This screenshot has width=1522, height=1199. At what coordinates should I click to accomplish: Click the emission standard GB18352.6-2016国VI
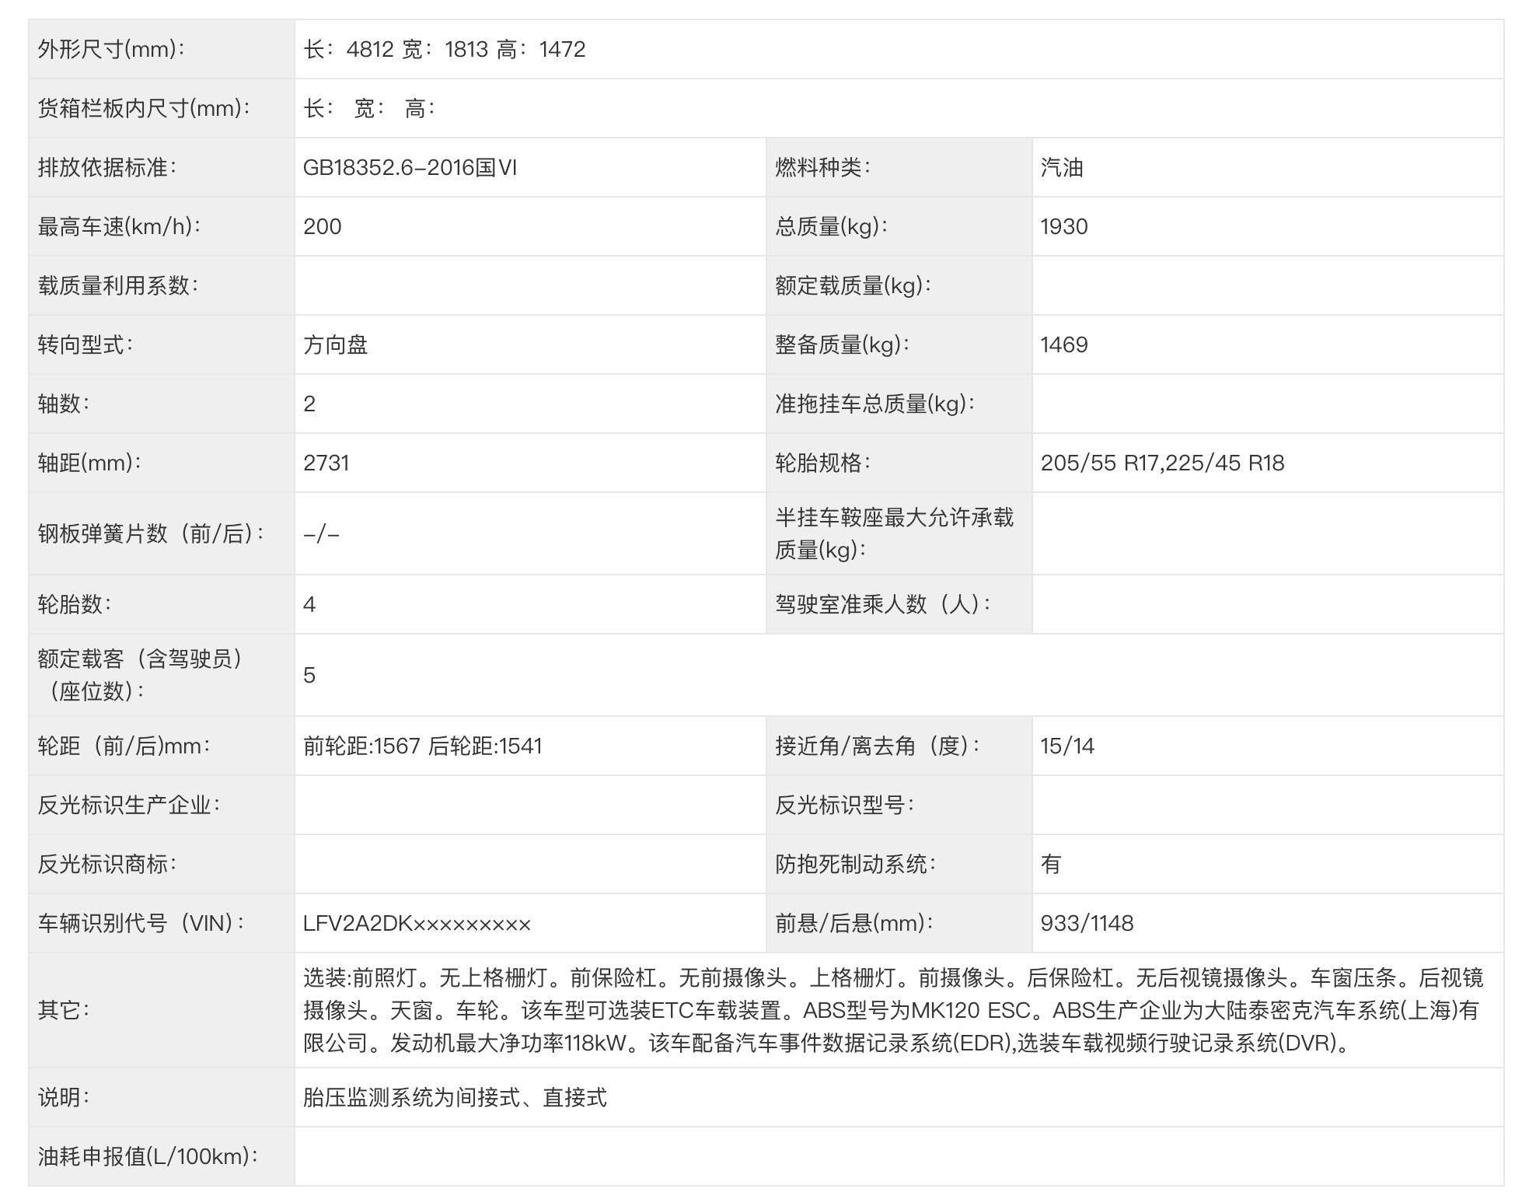[x=412, y=167]
